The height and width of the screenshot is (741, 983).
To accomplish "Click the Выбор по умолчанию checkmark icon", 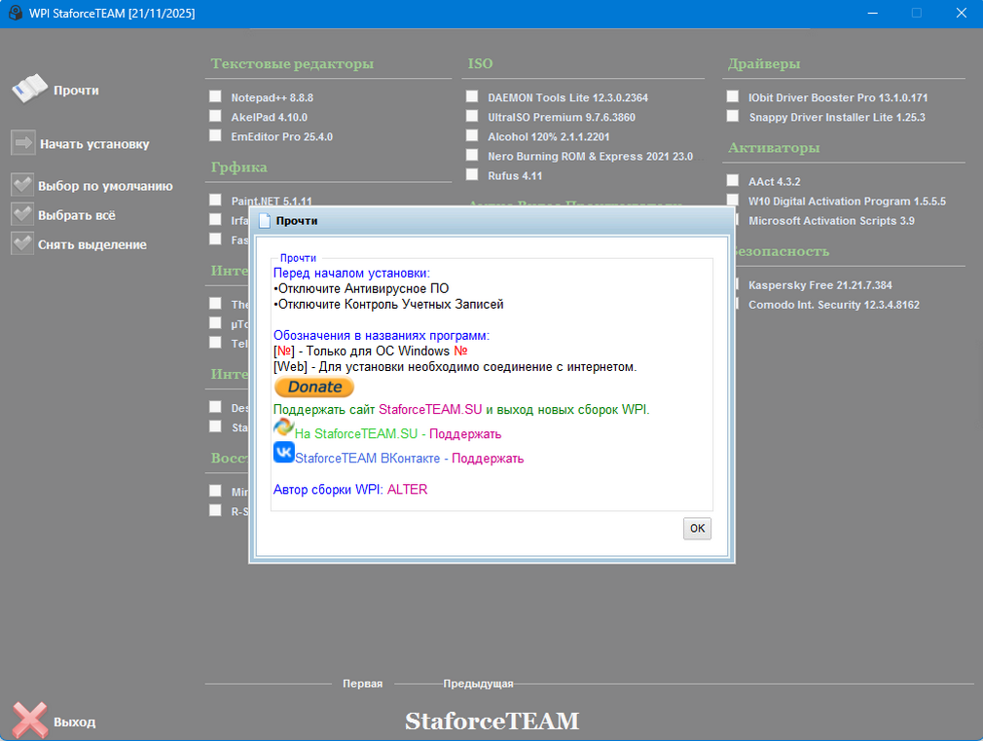I will pos(22,185).
